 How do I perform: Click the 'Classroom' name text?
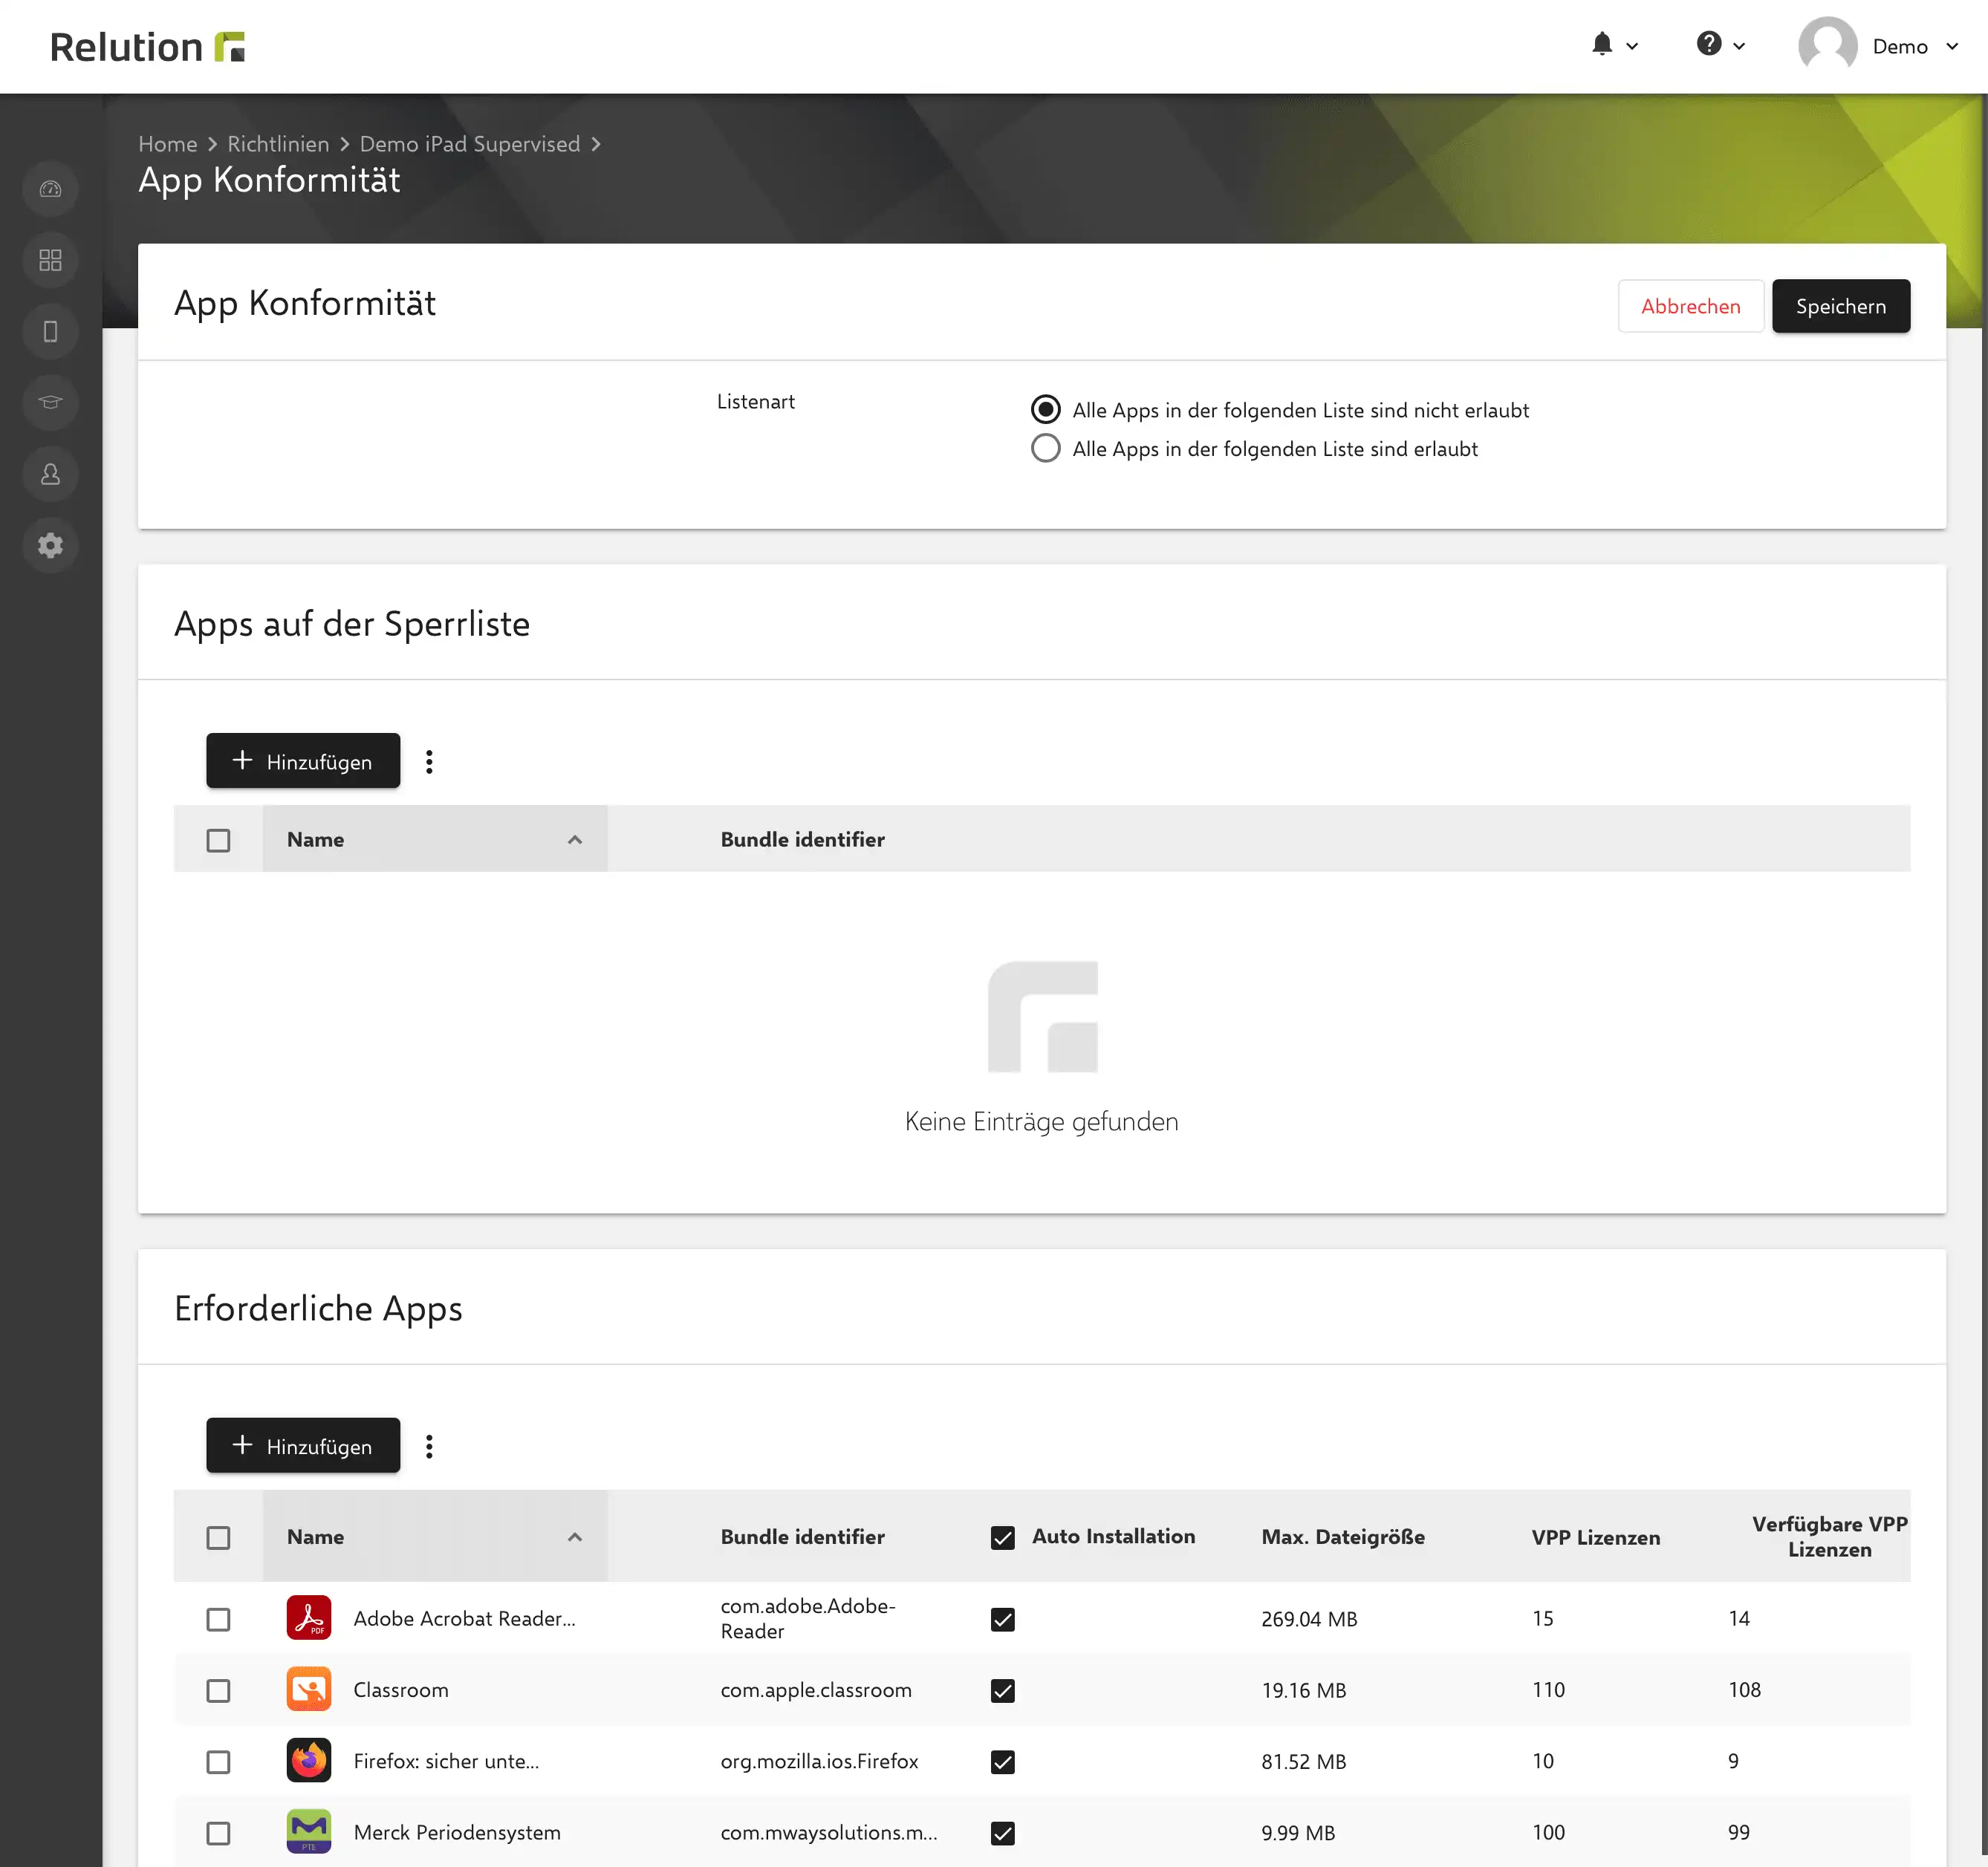401,1690
